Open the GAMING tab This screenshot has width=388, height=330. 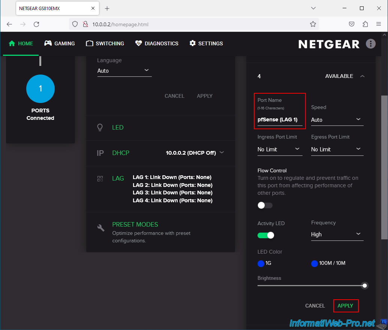(59, 43)
